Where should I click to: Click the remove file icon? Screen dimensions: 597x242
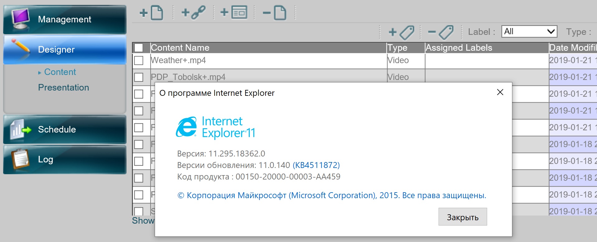click(x=274, y=13)
